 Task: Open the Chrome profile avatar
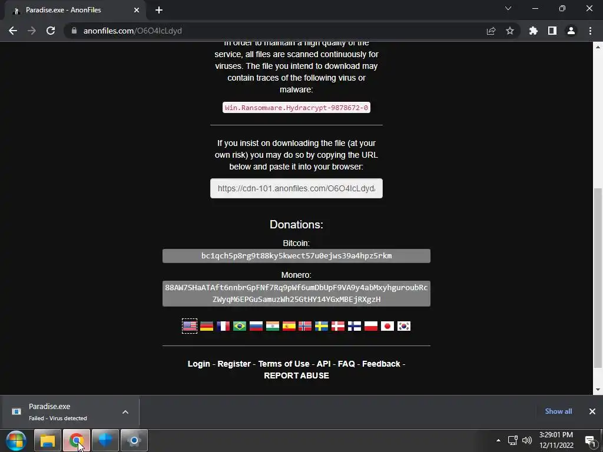571,31
